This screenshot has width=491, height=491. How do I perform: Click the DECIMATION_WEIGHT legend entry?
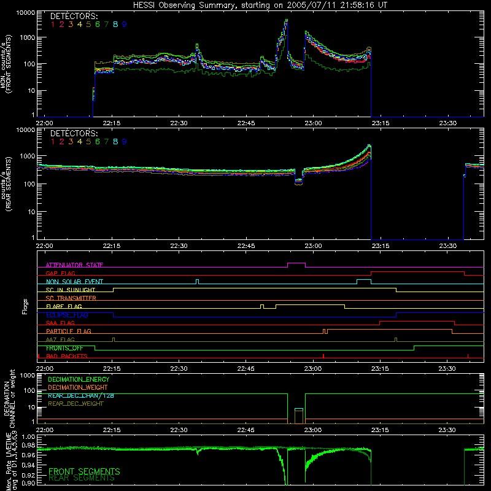coord(78,387)
